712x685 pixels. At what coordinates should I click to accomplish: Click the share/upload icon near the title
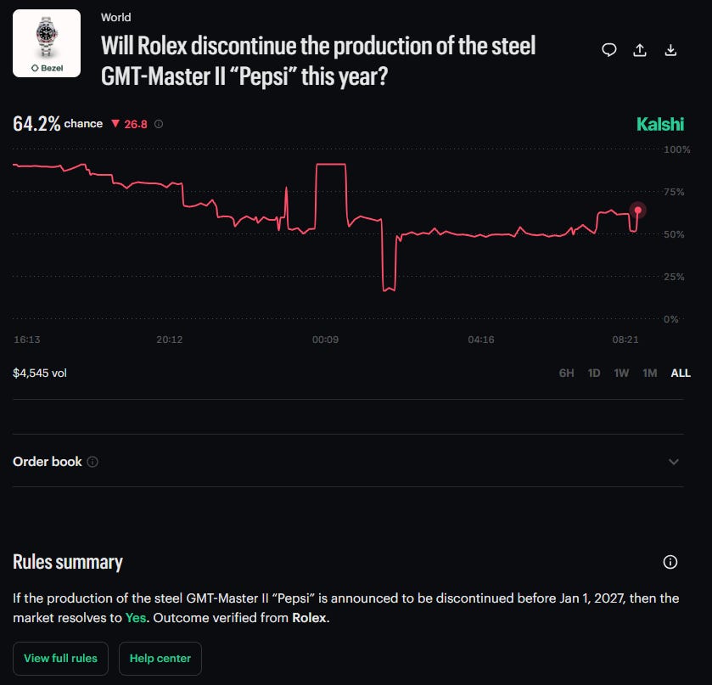click(x=640, y=50)
